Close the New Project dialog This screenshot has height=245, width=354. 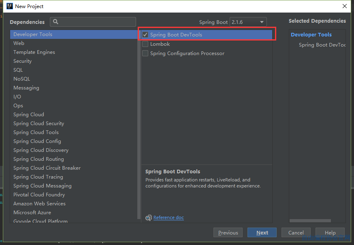[x=345, y=6]
